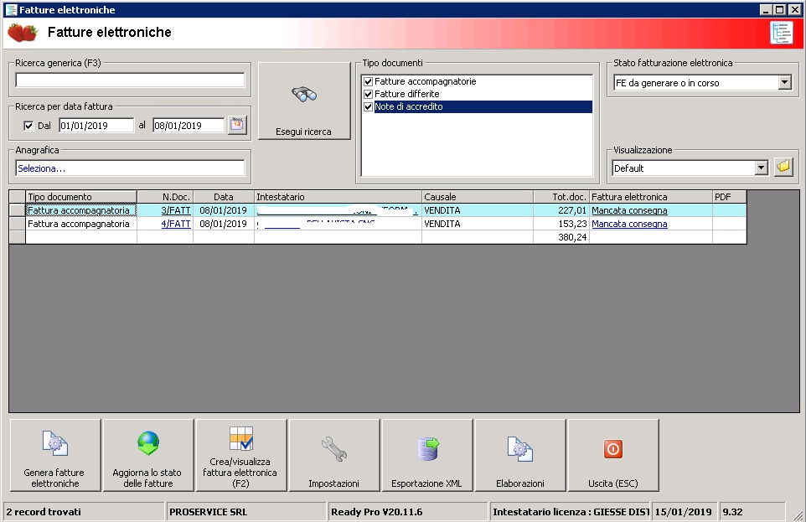The height and width of the screenshot is (522, 806).
Task: Minimize the Fatture elettroniche window
Action: [x=767, y=10]
